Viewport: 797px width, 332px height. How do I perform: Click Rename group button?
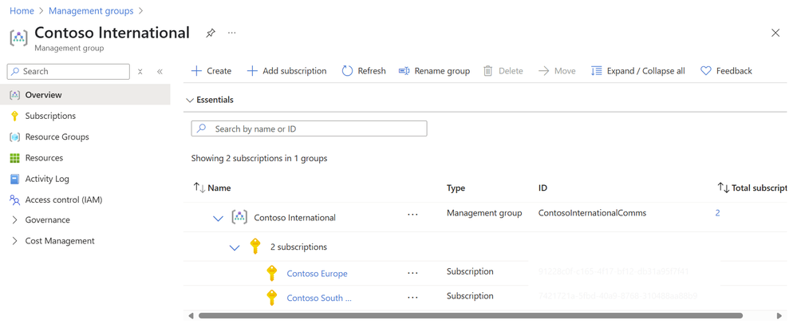434,71
